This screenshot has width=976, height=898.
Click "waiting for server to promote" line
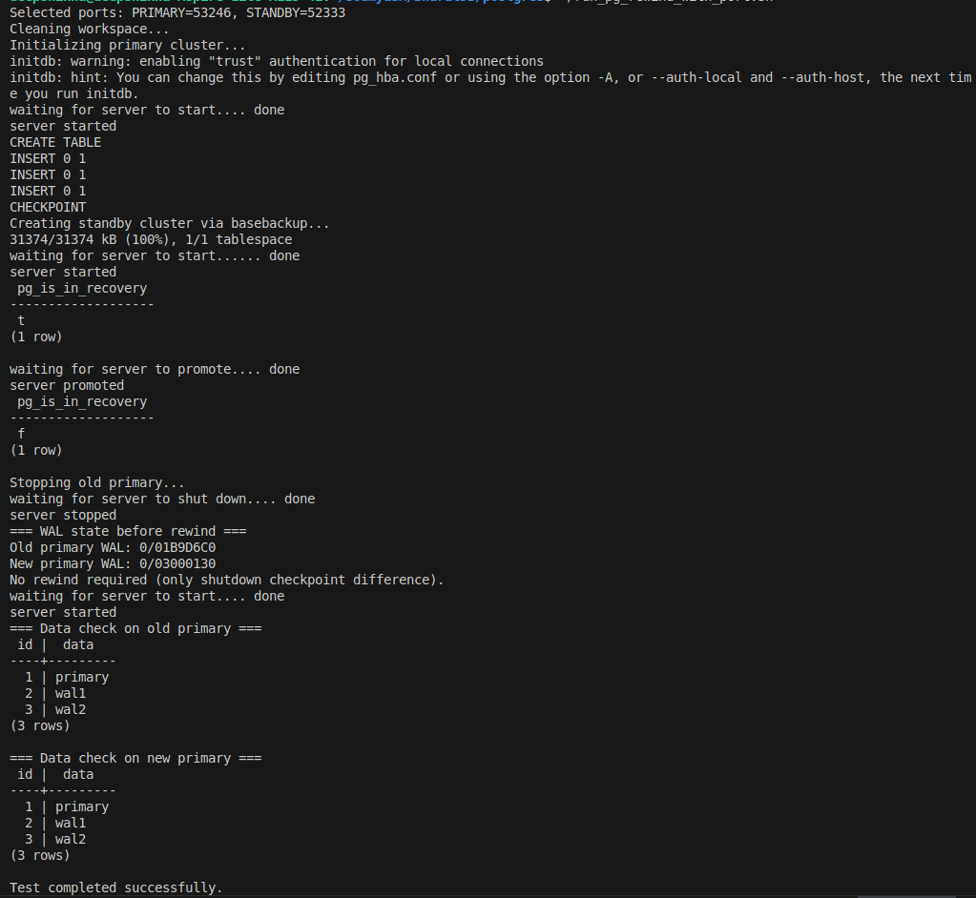coord(155,370)
